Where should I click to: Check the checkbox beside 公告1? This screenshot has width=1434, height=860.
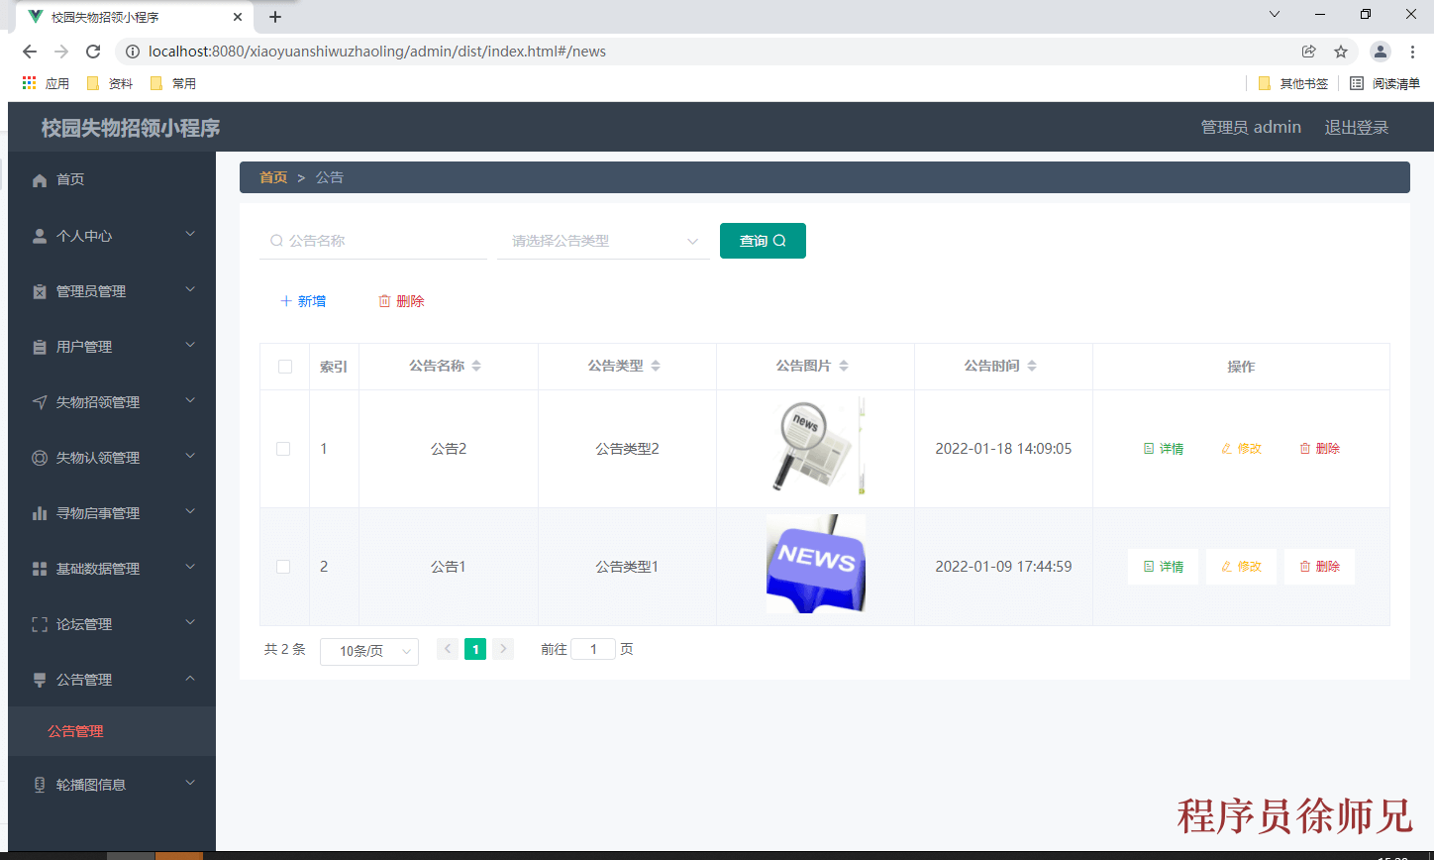click(x=284, y=566)
